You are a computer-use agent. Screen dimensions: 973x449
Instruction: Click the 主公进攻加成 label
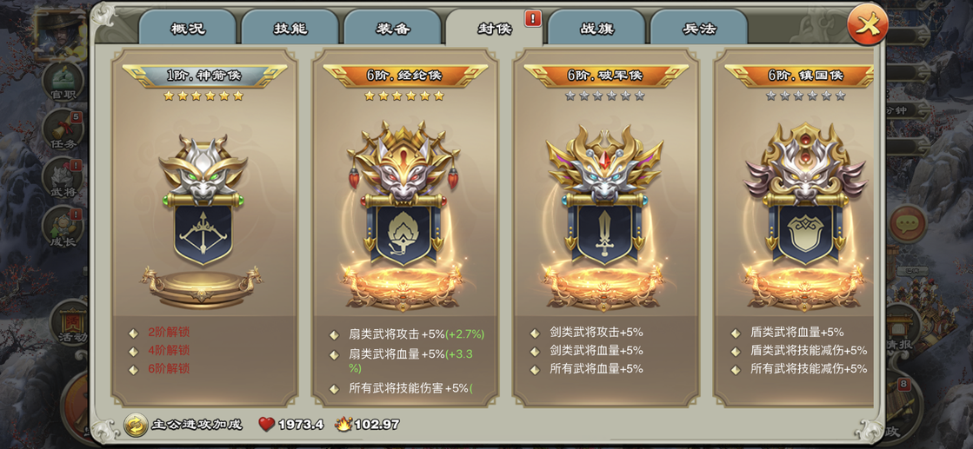click(197, 425)
